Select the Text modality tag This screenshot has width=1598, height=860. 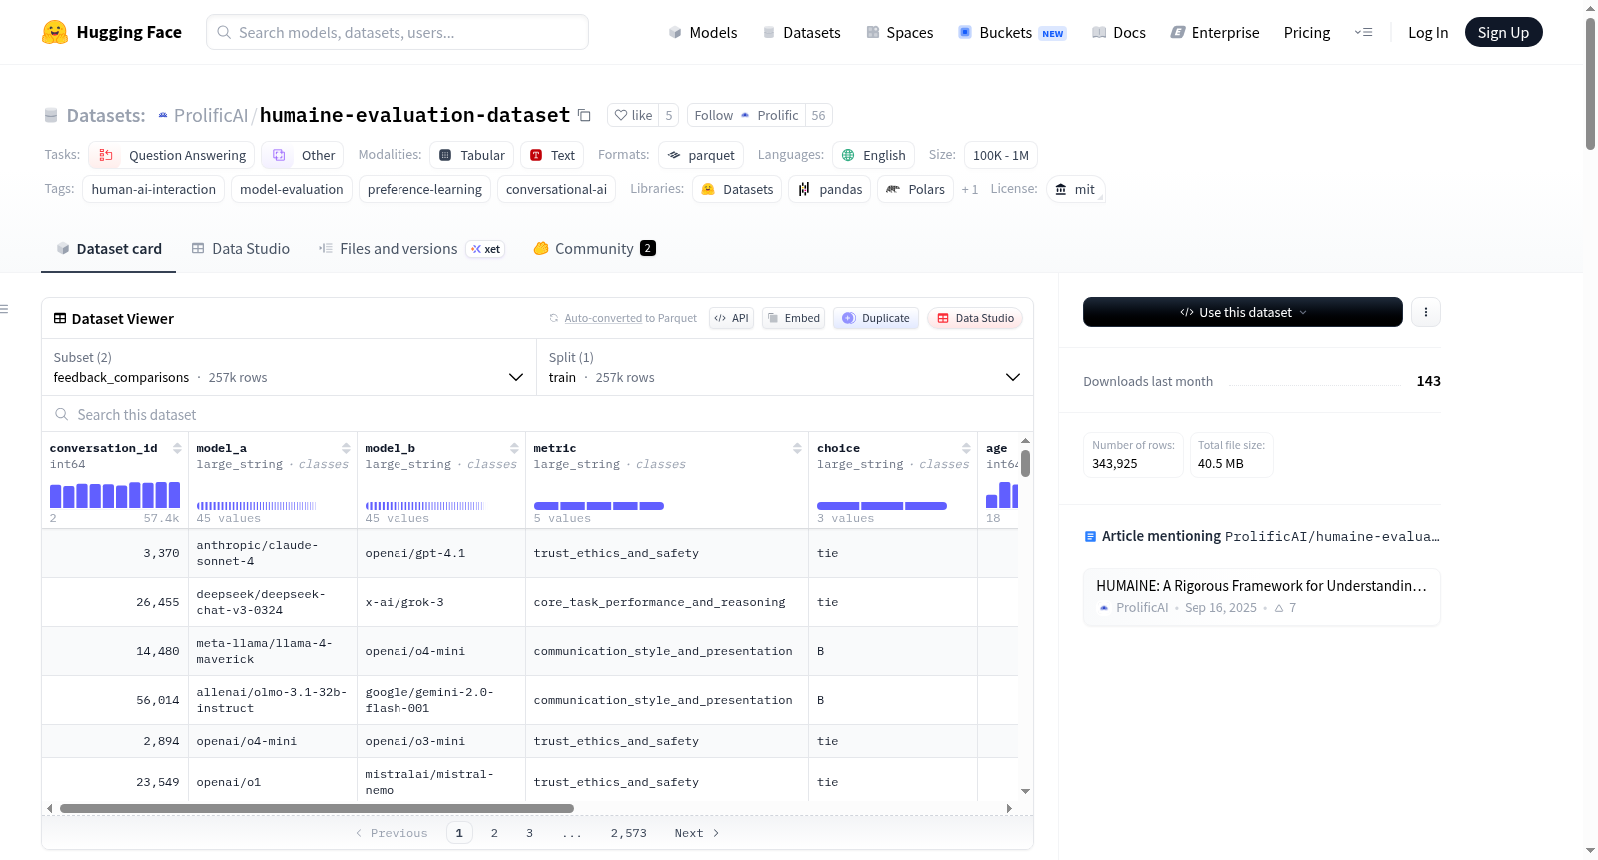pos(552,155)
